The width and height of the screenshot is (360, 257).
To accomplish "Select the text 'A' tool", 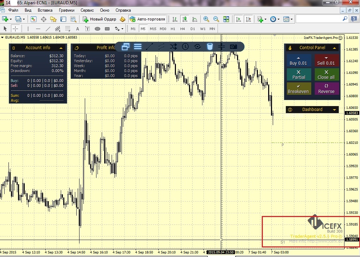I will click(78, 29).
